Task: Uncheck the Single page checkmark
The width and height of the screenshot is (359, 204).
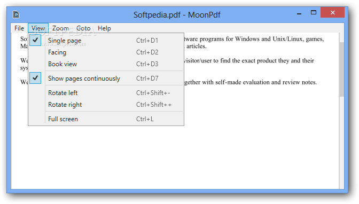Action: 35,40
